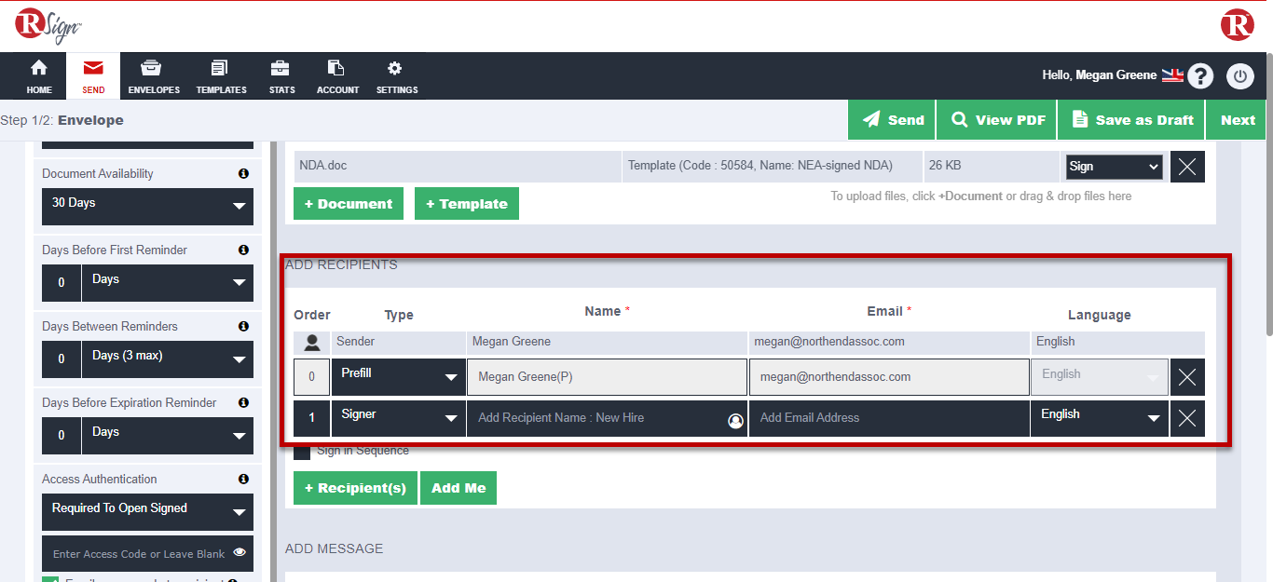Go to the Envelopes tab

click(154, 76)
